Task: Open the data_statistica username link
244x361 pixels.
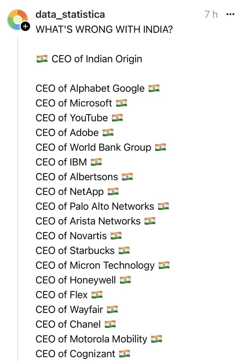Action: tap(70, 15)
